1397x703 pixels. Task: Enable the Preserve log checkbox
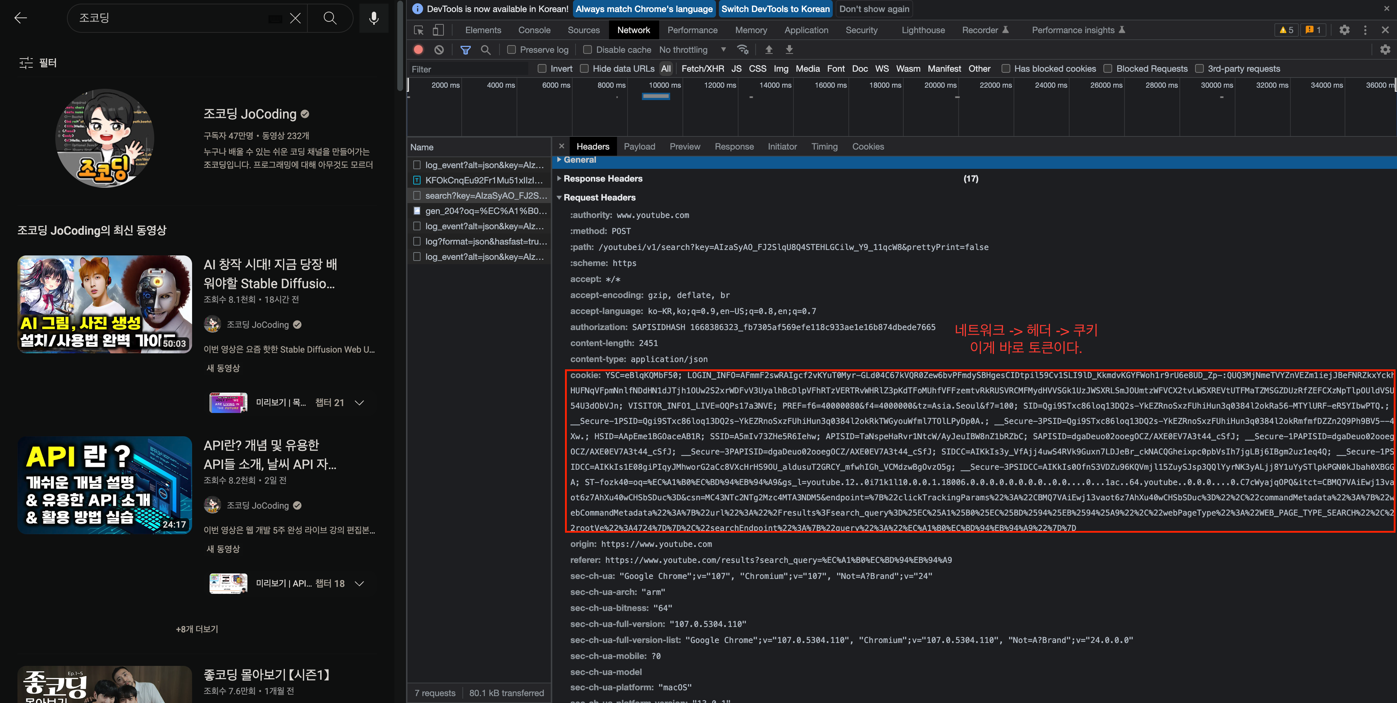(511, 49)
